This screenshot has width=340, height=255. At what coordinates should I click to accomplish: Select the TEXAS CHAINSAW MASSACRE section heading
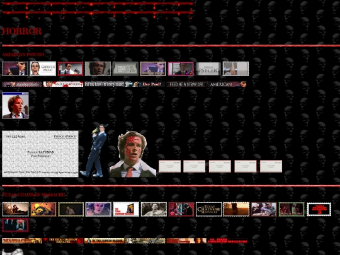(33, 195)
